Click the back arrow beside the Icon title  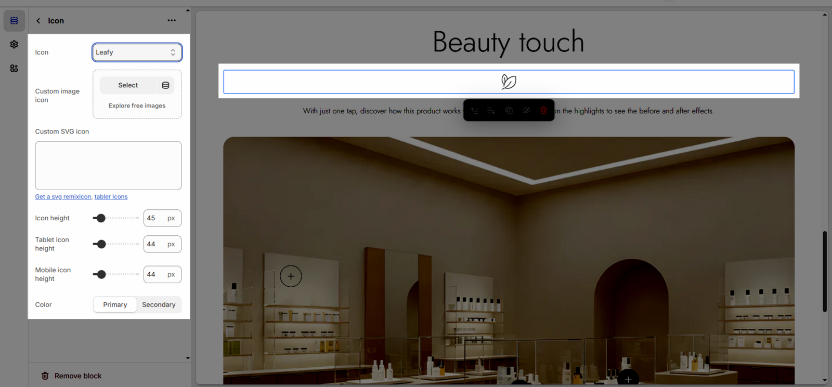38,21
